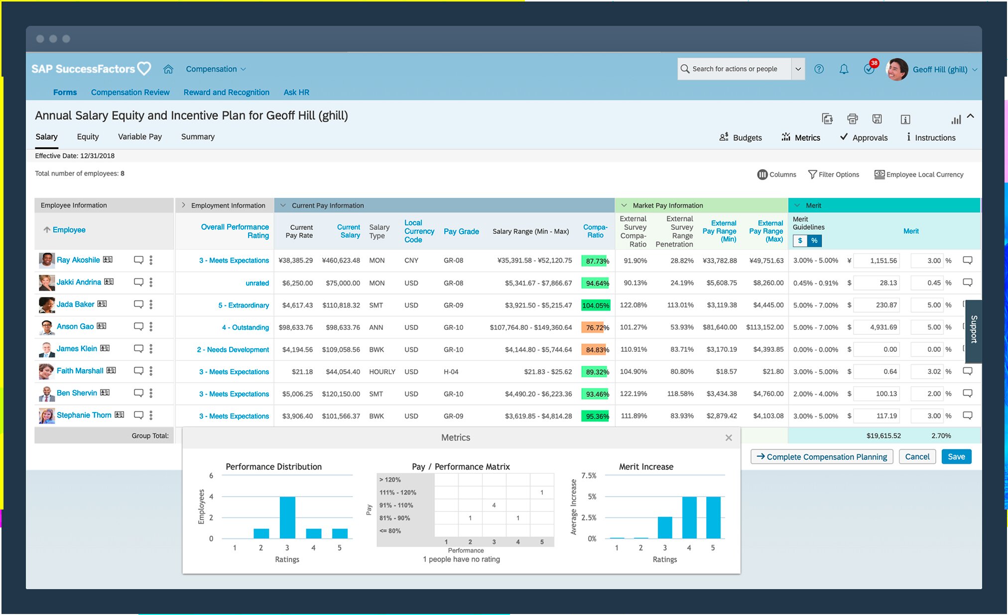The image size is (1008, 615).
Task: Open Jada Baker's employee link
Action: coord(75,304)
